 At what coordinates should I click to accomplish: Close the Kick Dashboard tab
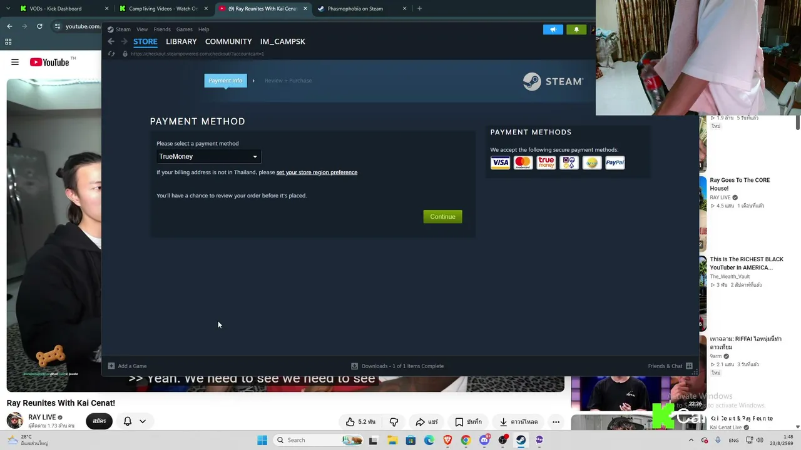click(x=106, y=9)
